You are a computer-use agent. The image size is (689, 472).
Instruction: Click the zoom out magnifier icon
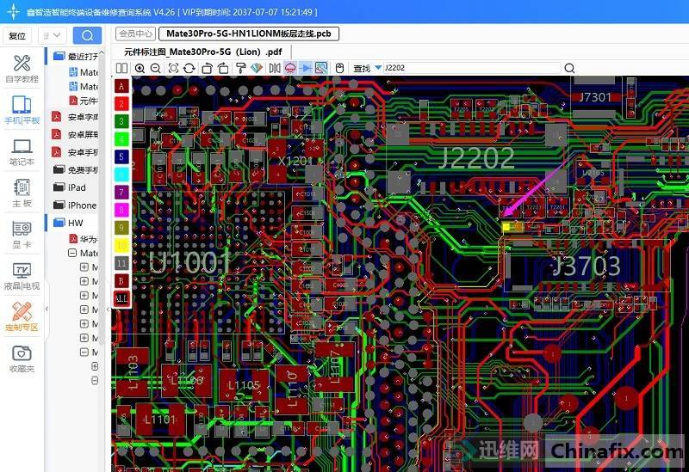click(x=155, y=68)
